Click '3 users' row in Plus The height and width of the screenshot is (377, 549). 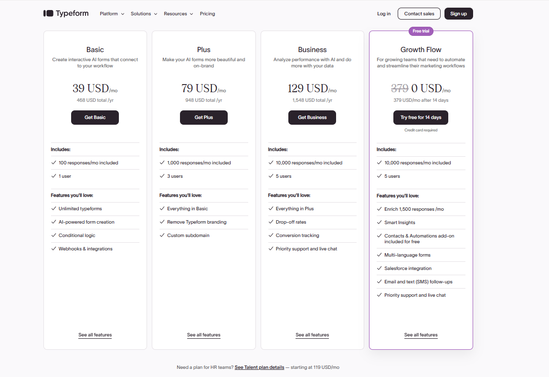coord(204,176)
